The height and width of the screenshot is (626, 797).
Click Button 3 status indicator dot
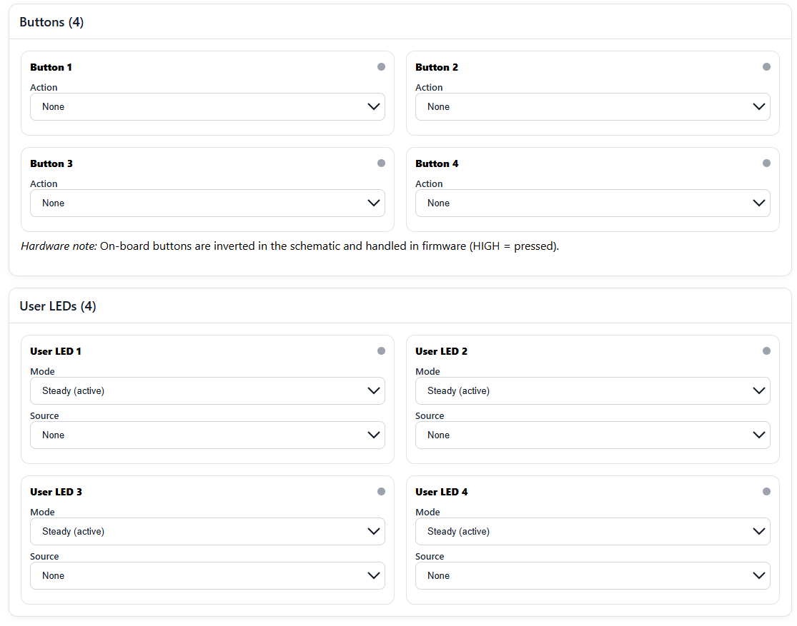(381, 163)
